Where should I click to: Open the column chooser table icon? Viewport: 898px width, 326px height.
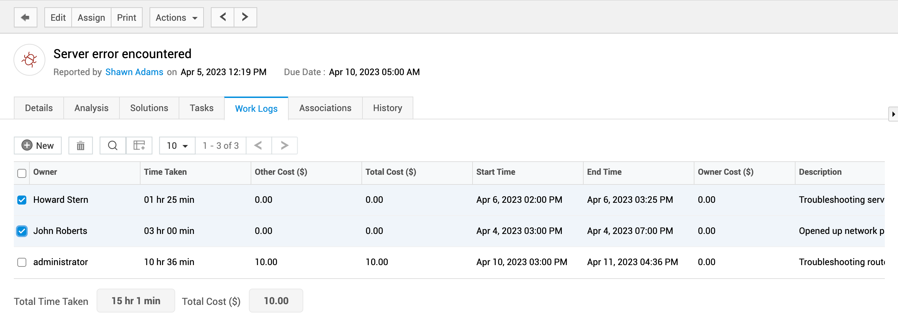click(x=139, y=146)
